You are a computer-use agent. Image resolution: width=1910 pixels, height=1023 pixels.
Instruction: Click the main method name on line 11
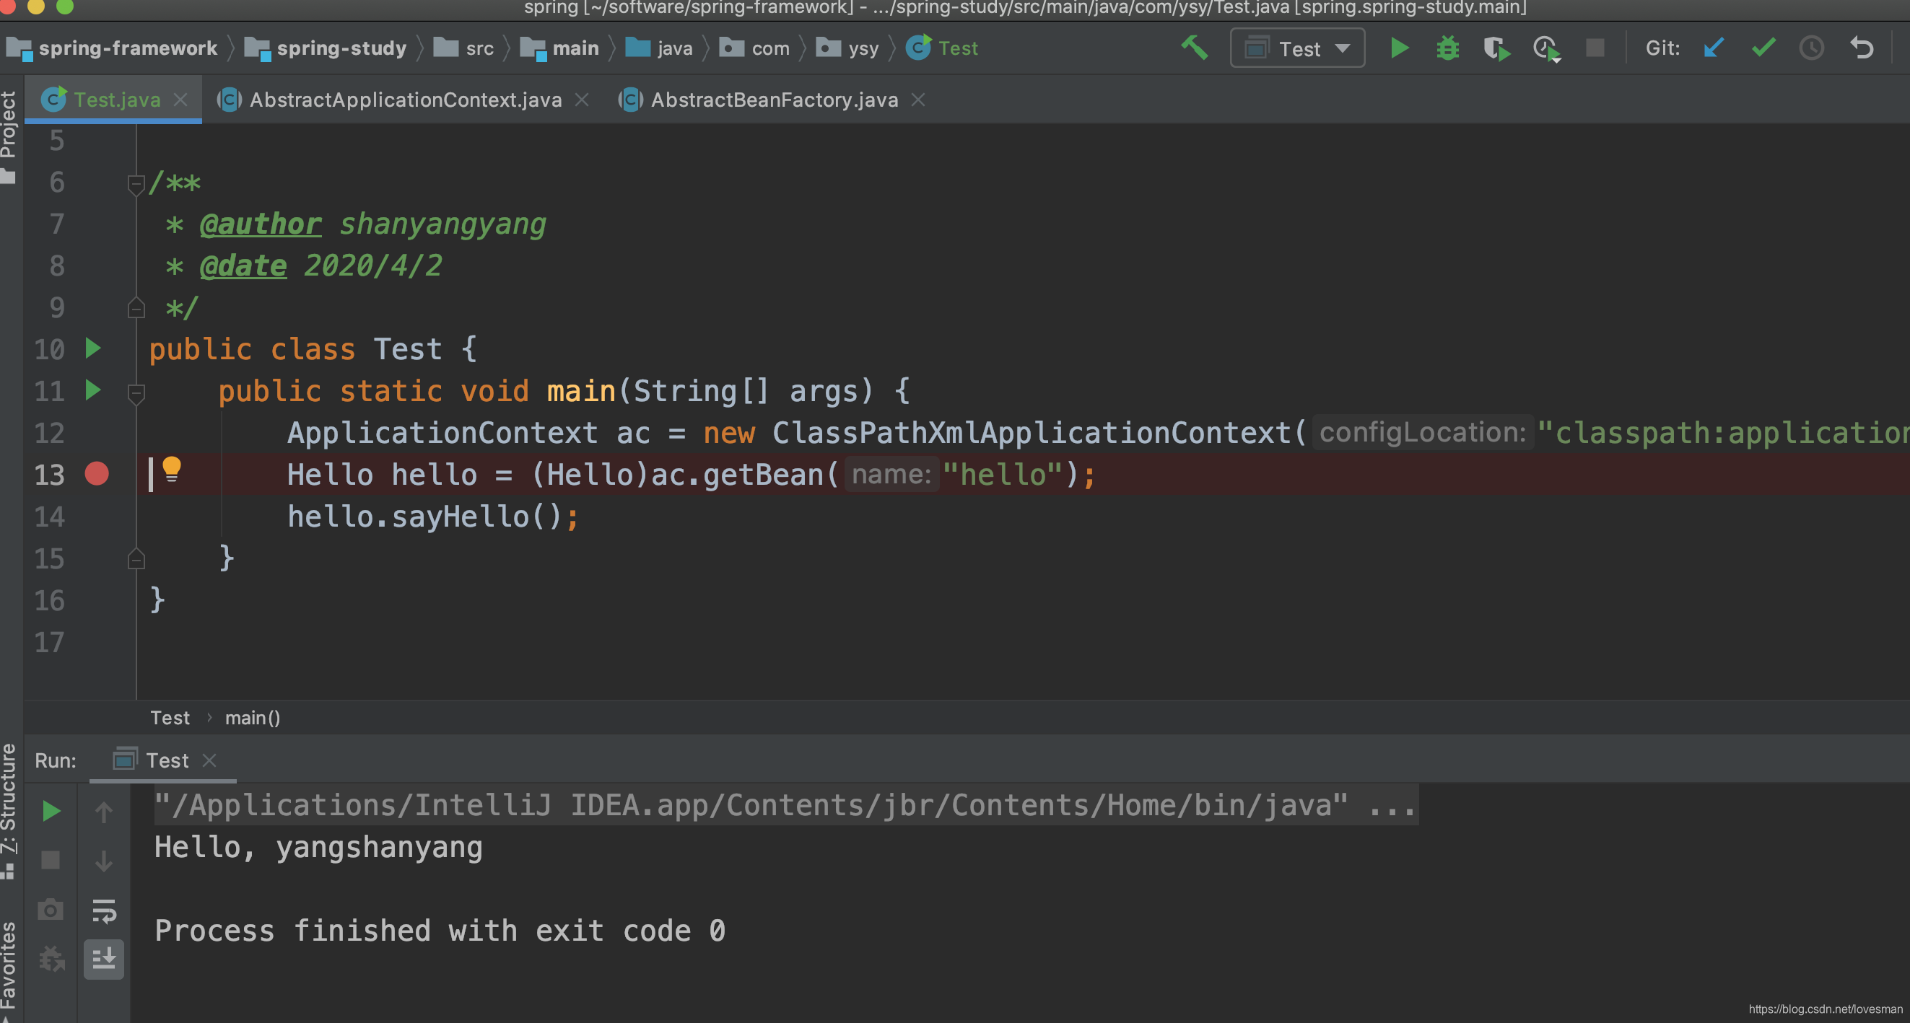pyautogui.click(x=580, y=391)
